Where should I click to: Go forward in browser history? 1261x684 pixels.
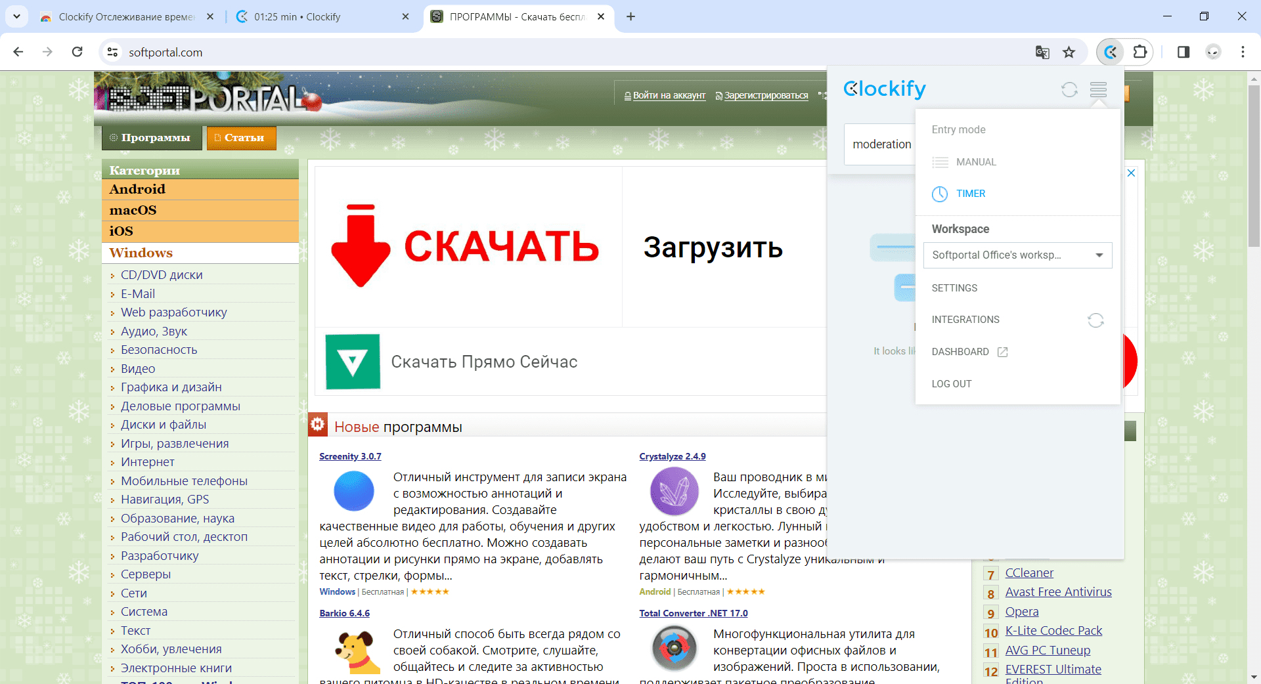(47, 52)
